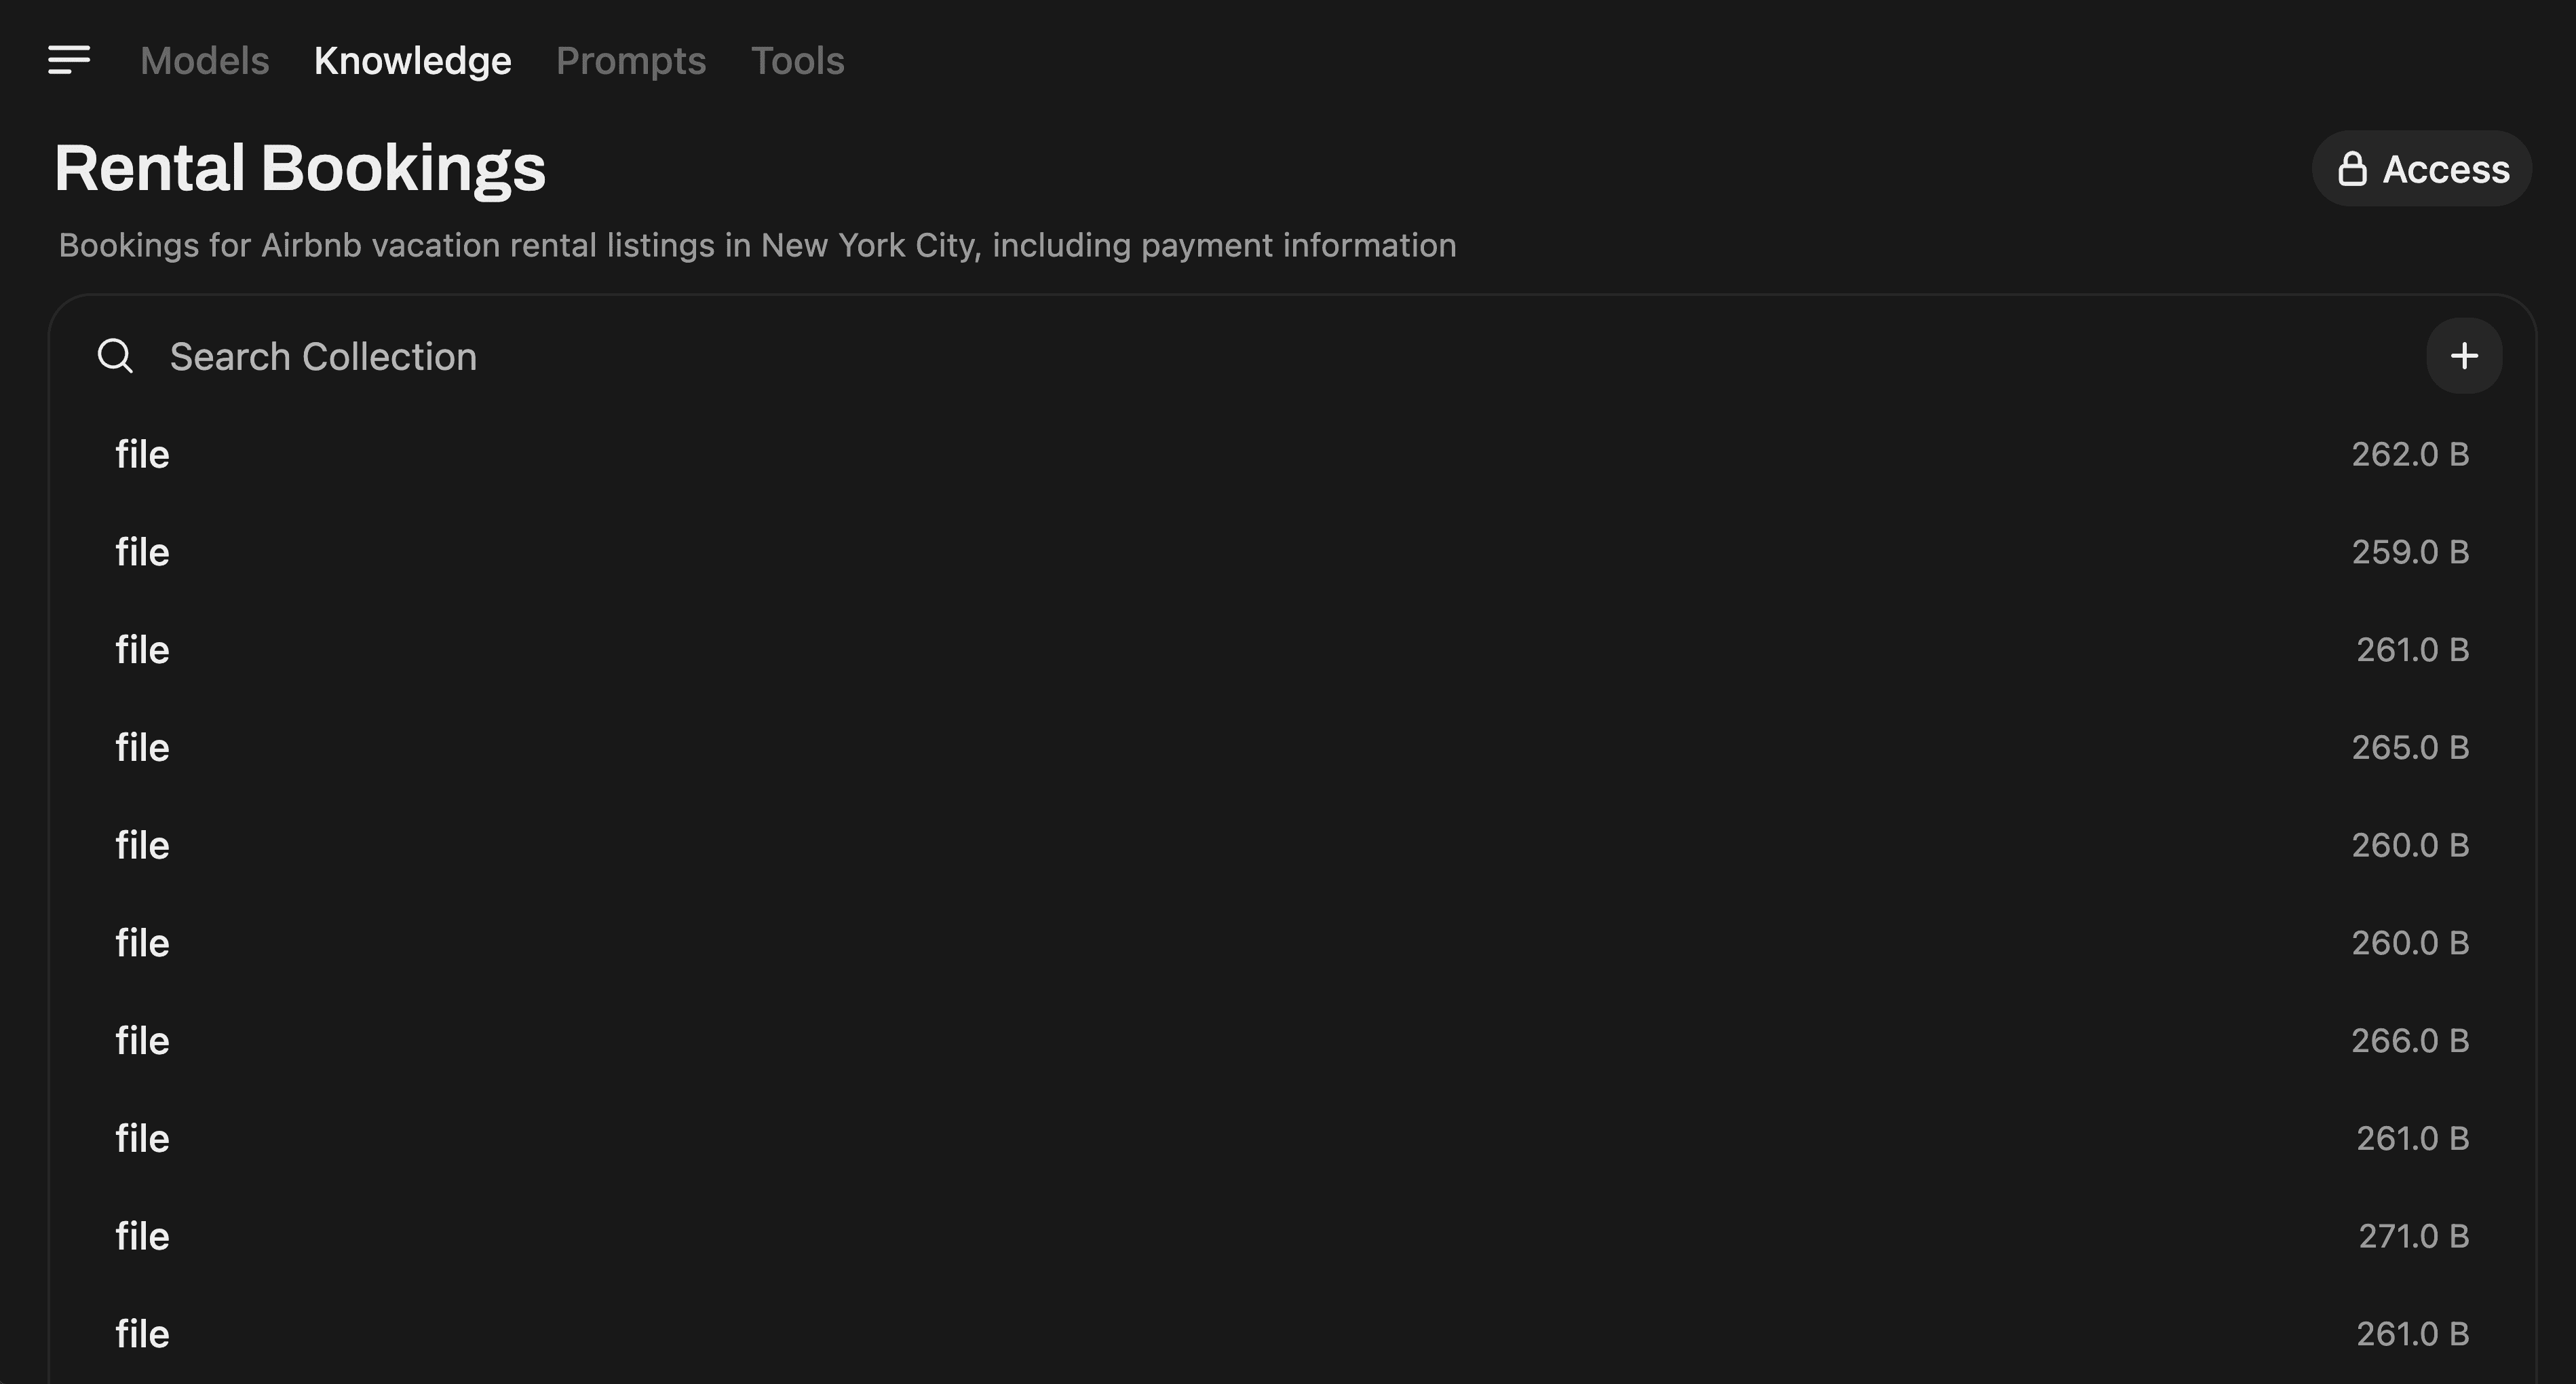Open the sidebar hamburger menu icon

(69, 60)
